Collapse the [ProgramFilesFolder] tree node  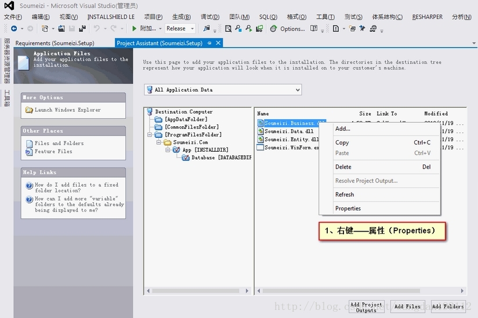[x=150, y=134]
